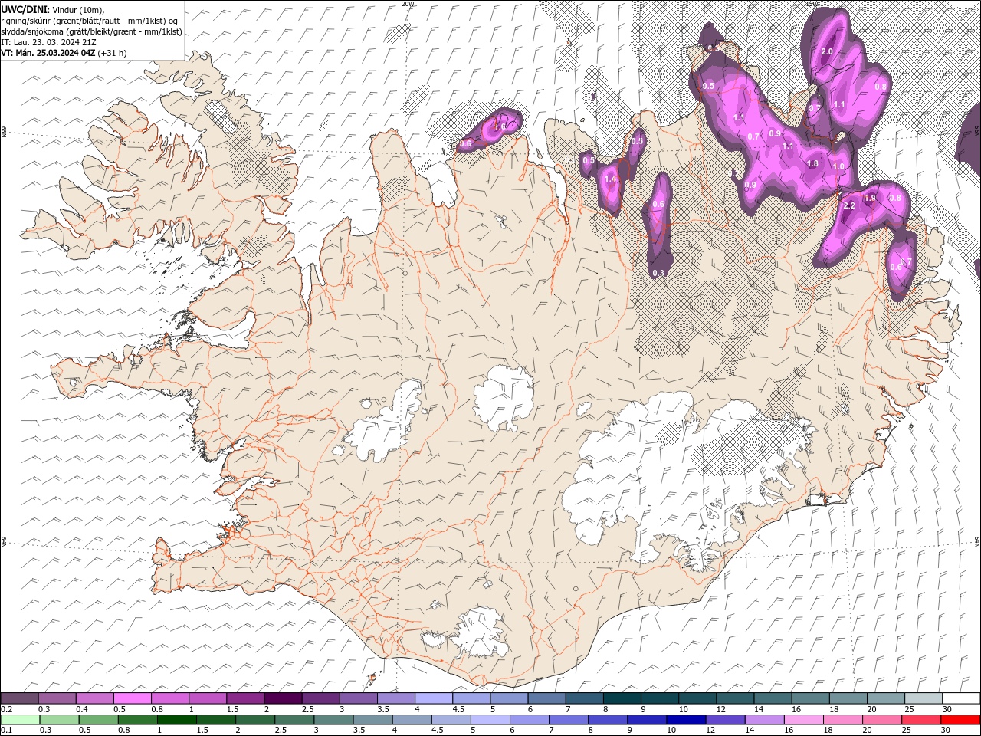This screenshot has width=981, height=736.
Task: Click the bright red bottom-row swatch labeled 30
Action: (x=961, y=720)
